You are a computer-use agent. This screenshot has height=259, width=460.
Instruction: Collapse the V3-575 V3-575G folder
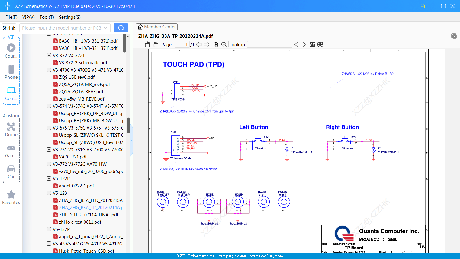[x=49, y=128]
